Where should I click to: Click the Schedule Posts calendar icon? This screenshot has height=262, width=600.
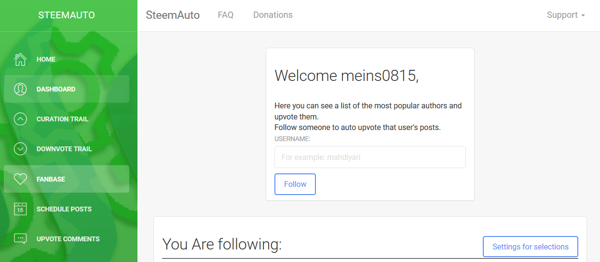(x=20, y=209)
